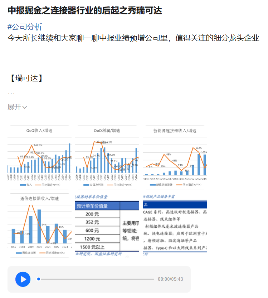Open the QoQ利润/增速 chart thumbnail
The width and height of the screenshot is (268, 298).
click(x=107, y=157)
